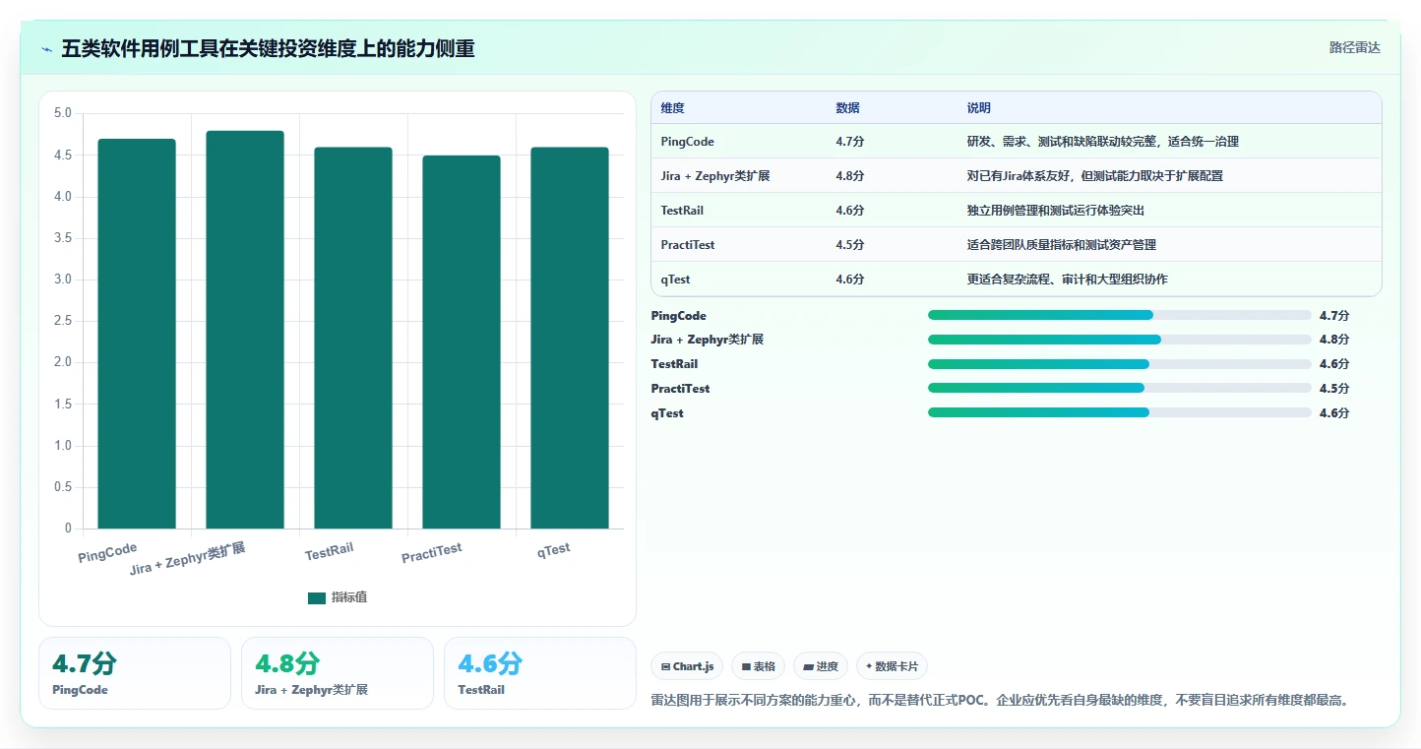Click the 4.8分 Jira + Zephyr类扩展 data card
This screenshot has height=749, width=1421.
(x=338, y=673)
